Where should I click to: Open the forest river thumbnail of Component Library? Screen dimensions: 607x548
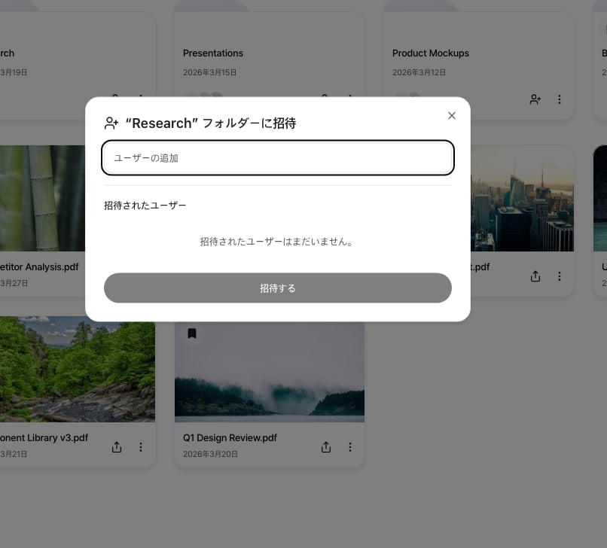pyautogui.click(x=78, y=369)
